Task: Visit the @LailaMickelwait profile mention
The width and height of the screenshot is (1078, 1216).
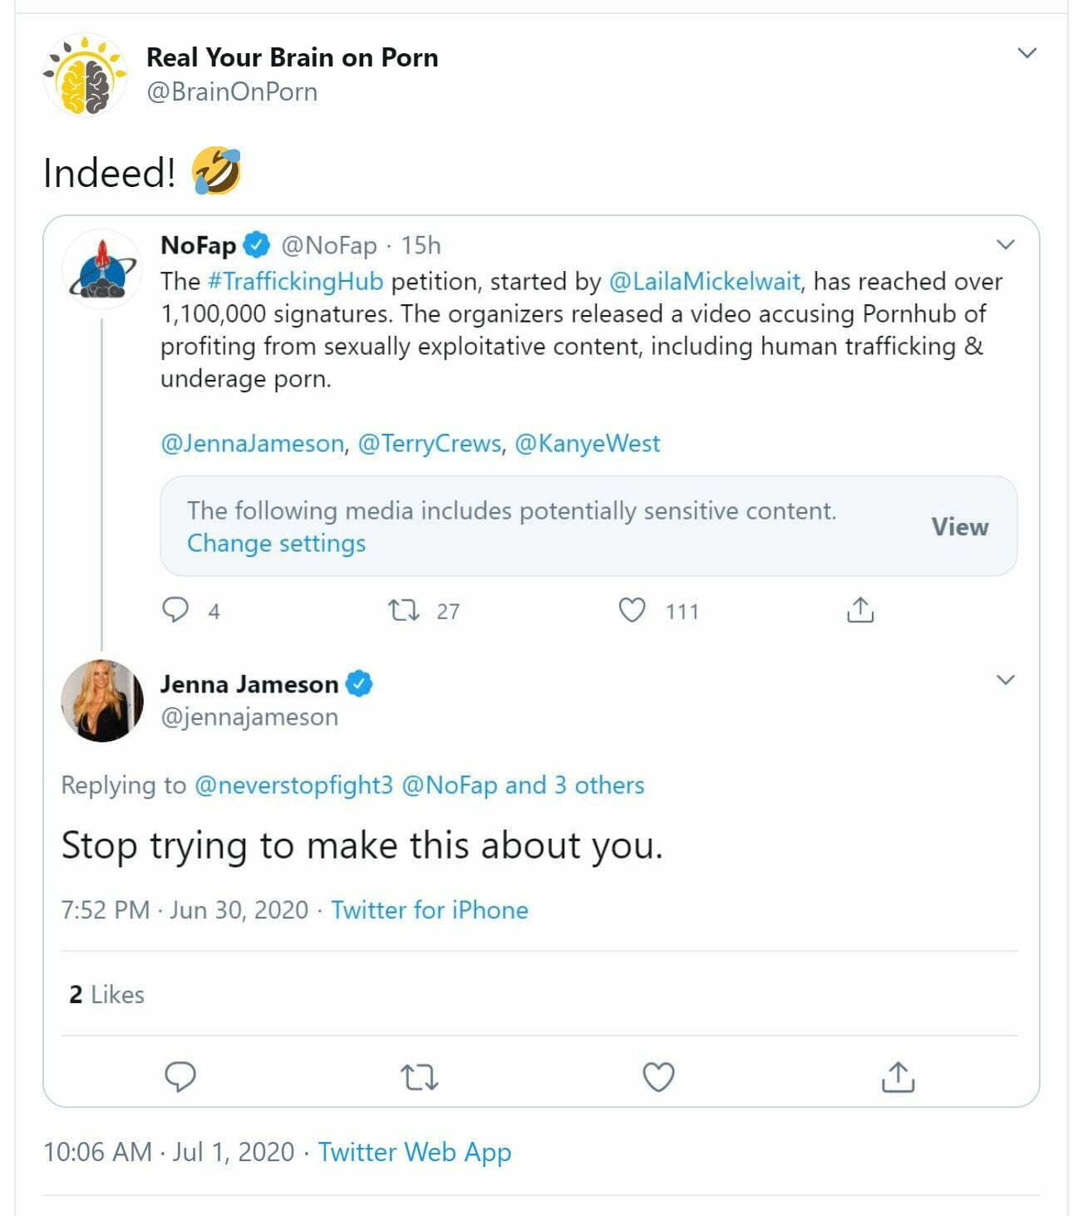Action: [705, 281]
